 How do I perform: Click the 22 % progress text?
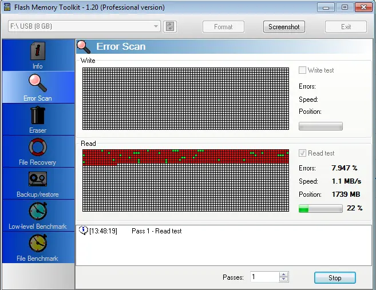pyautogui.click(x=355, y=208)
